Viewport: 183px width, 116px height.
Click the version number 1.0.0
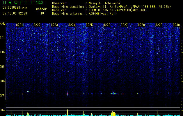tap(39, 2)
